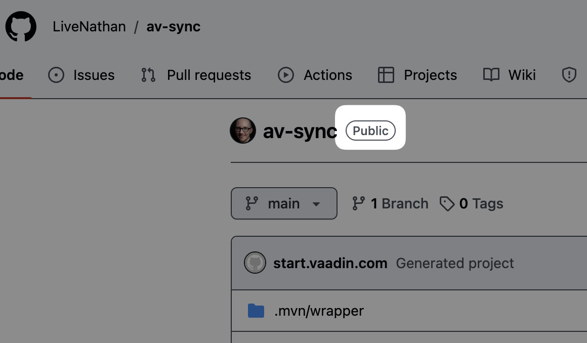The height and width of the screenshot is (343, 587).
Task: Open the start.vaadin.com author link
Action: pyautogui.click(x=330, y=263)
